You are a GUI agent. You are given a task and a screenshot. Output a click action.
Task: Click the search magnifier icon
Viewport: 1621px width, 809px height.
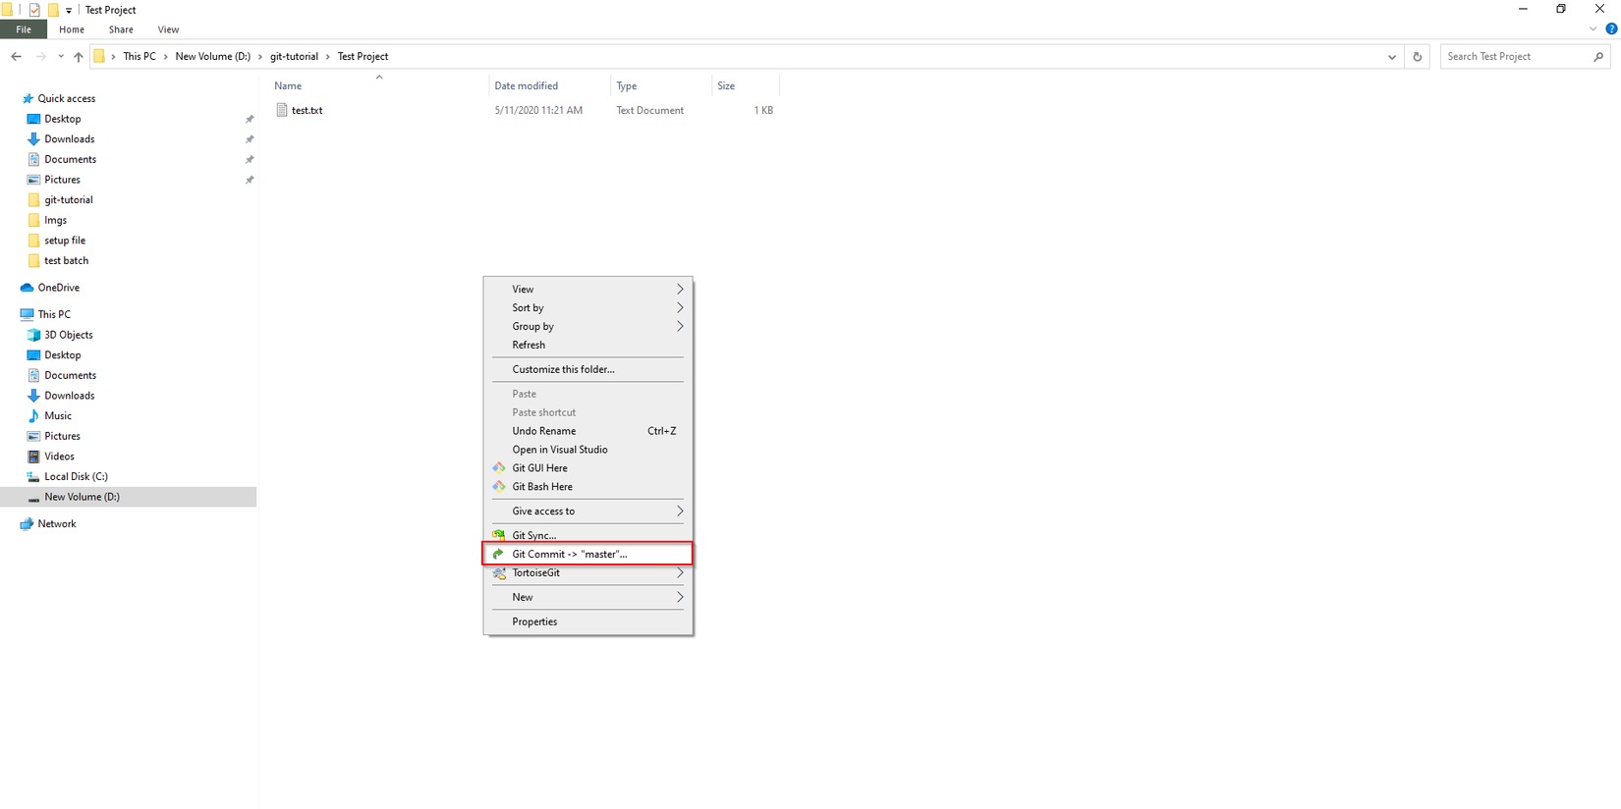pyautogui.click(x=1598, y=57)
